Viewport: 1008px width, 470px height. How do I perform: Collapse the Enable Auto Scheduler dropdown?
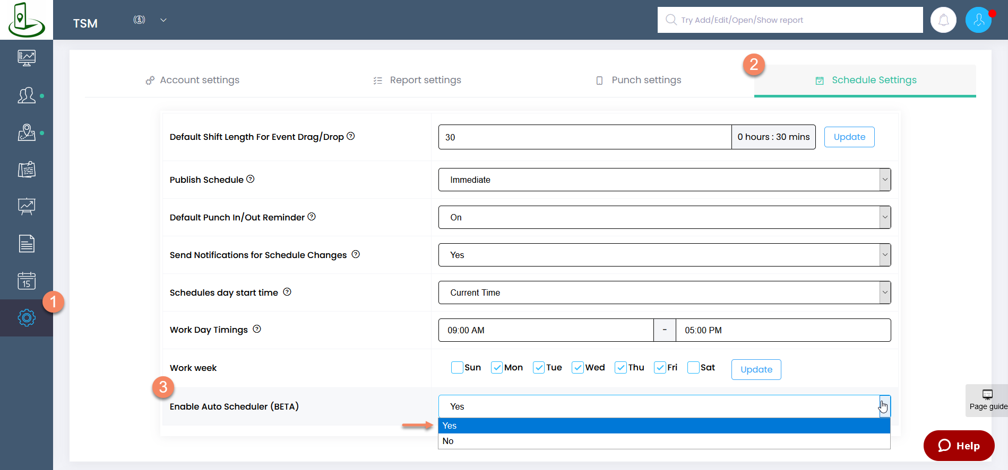pyautogui.click(x=665, y=406)
